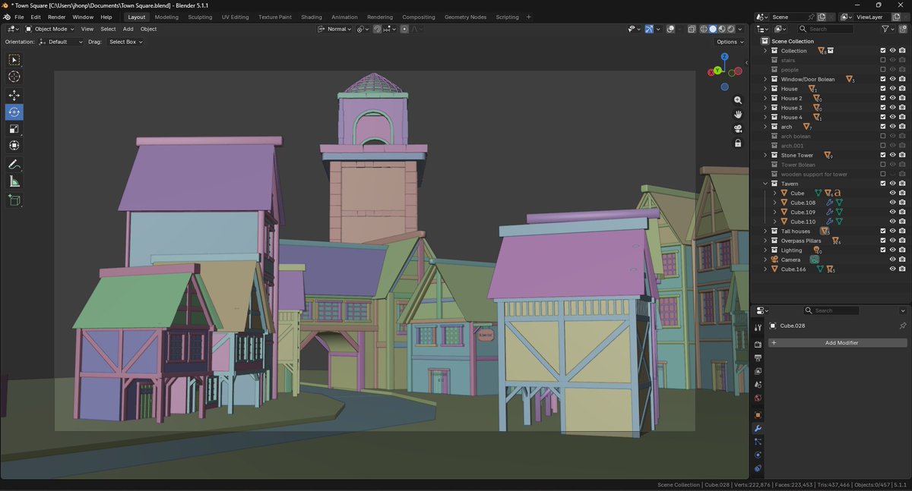The image size is (912, 491).
Task: Select the Annotate tool
Action: tap(14, 165)
